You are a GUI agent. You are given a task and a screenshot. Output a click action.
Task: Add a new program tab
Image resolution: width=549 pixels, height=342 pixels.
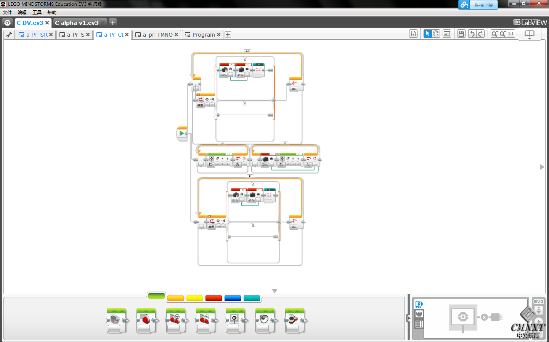point(228,35)
